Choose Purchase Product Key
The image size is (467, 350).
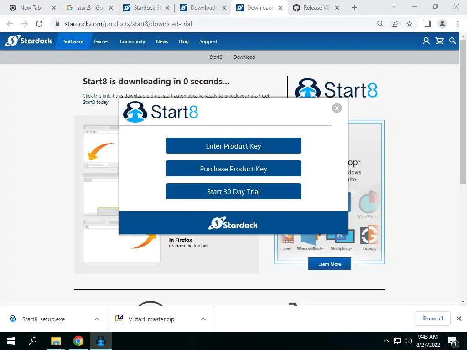[x=233, y=169]
